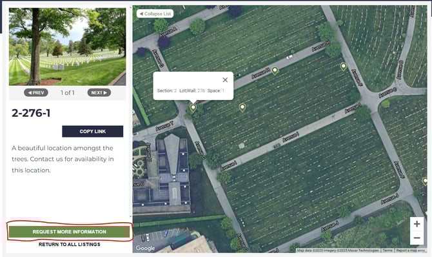Zoom out on the map
Viewport: 432px width, 257px height.
[x=417, y=238]
